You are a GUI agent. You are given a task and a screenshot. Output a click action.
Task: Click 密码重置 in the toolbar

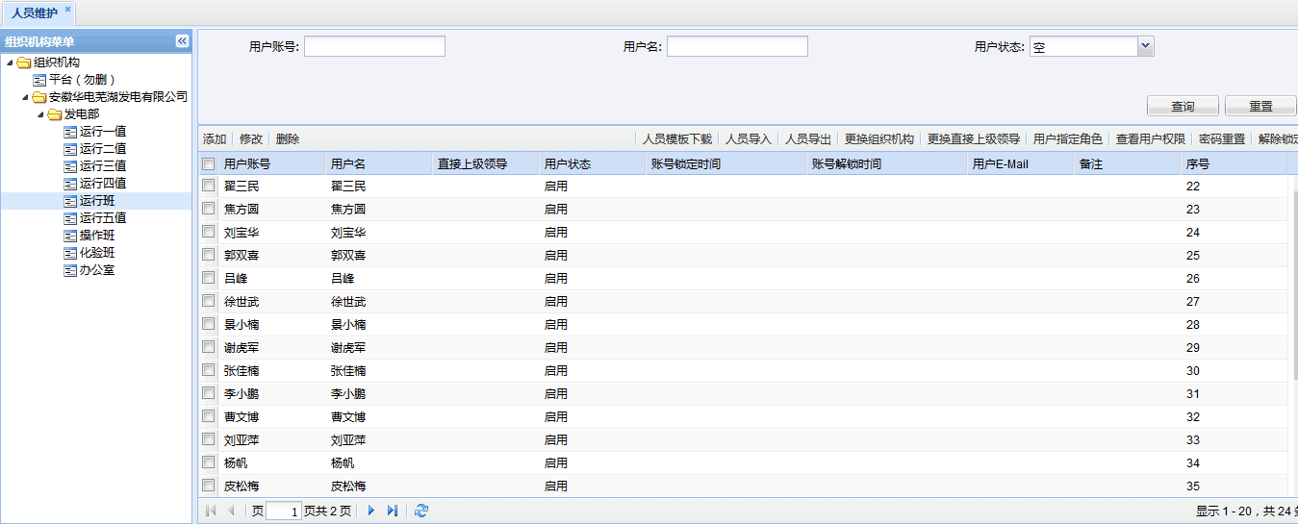1222,139
